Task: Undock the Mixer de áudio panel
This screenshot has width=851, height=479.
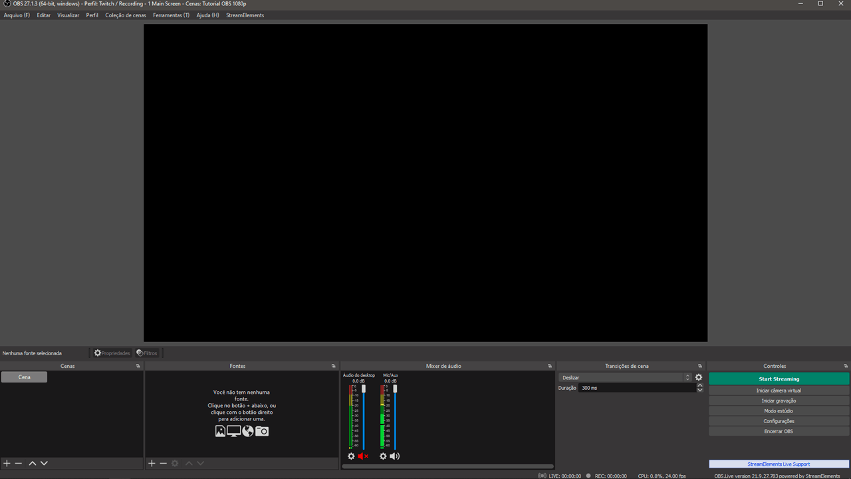Action: [x=550, y=366]
